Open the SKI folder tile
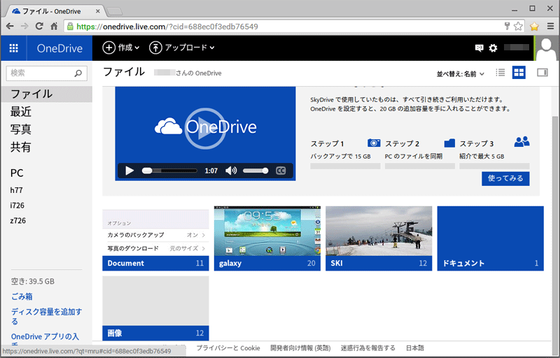The height and width of the screenshot is (358, 560). coord(379,238)
